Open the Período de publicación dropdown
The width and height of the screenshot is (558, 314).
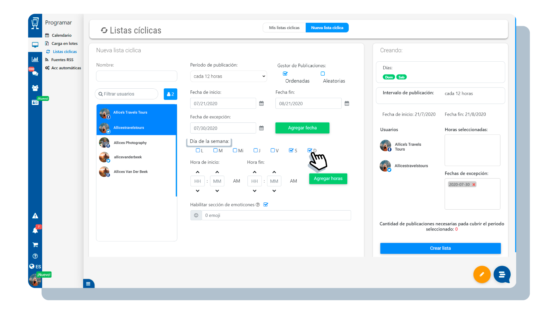[x=228, y=76]
